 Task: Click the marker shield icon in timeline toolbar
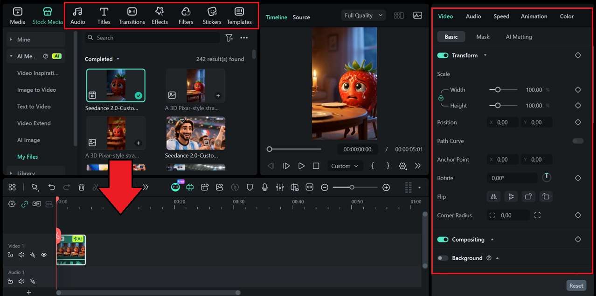250,187
